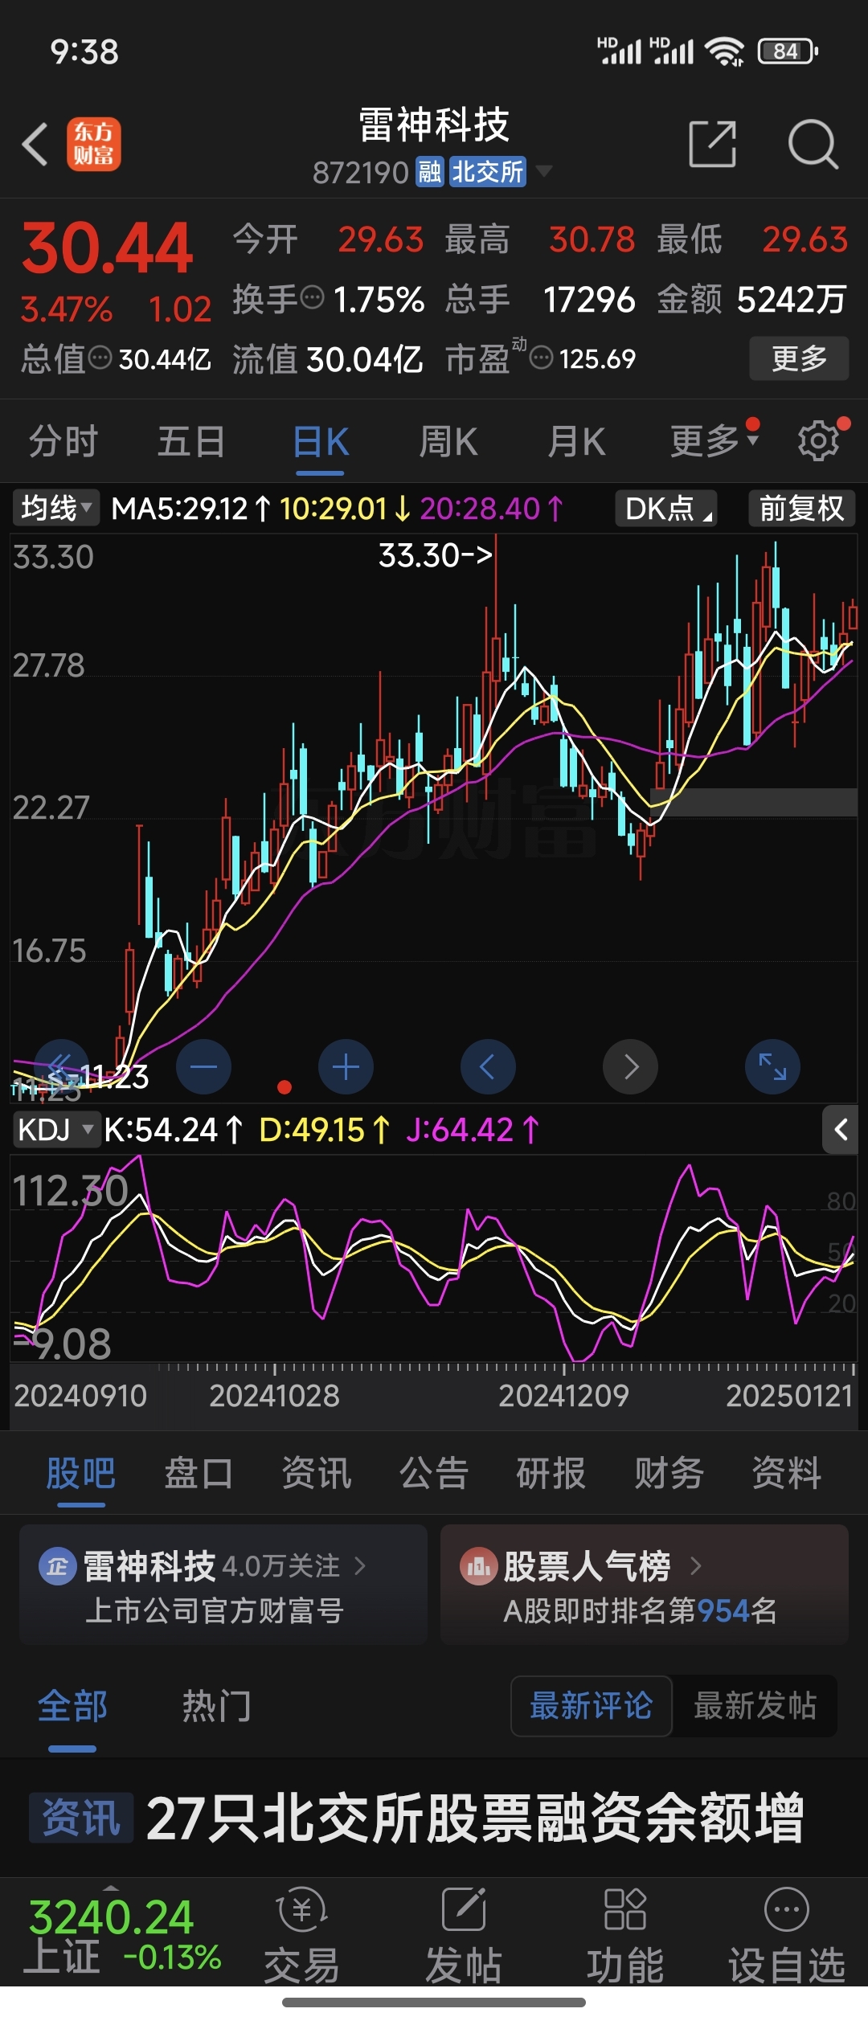Open DK点 selector
This screenshot has height=2025, width=868.
666,508
